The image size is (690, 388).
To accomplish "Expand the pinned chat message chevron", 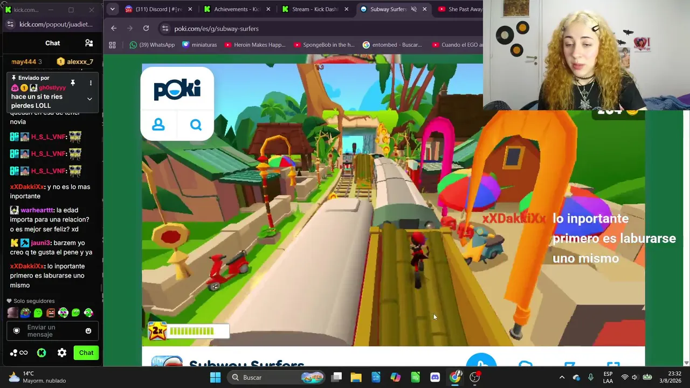I will coord(89,99).
